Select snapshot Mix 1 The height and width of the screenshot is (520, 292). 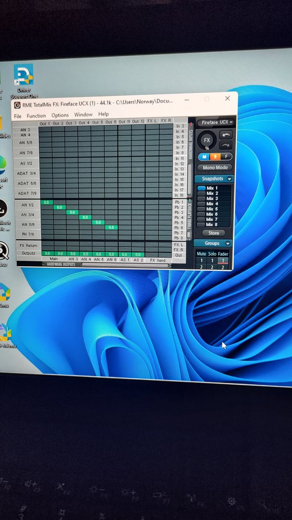coord(212,188)
